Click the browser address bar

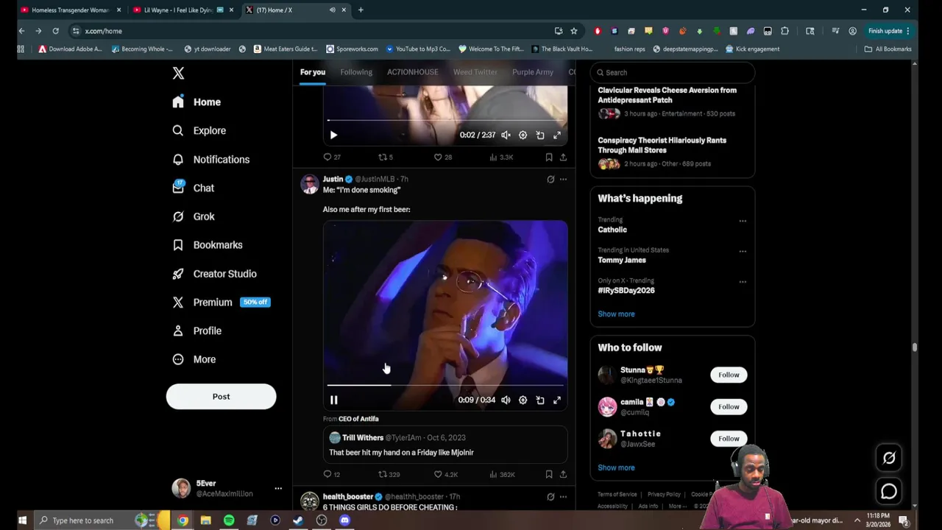click(316, 31)
